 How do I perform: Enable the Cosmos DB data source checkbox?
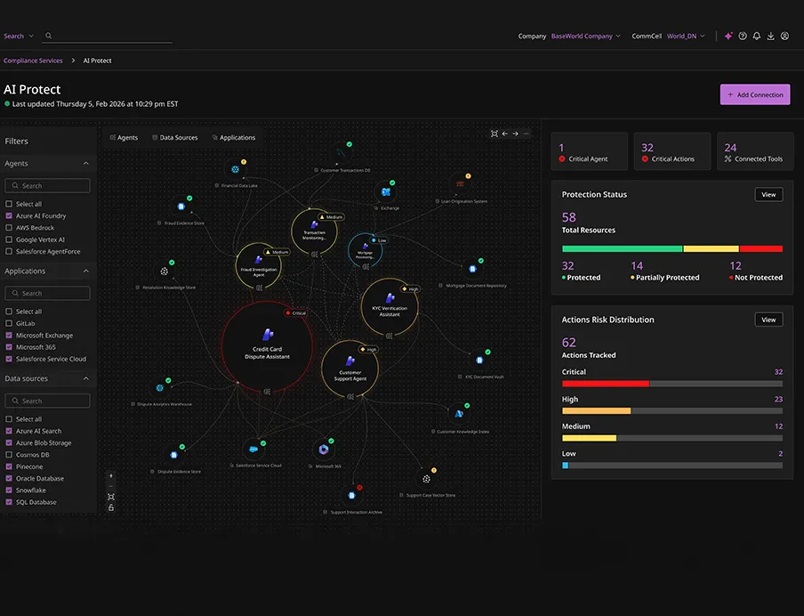point(9,455)
